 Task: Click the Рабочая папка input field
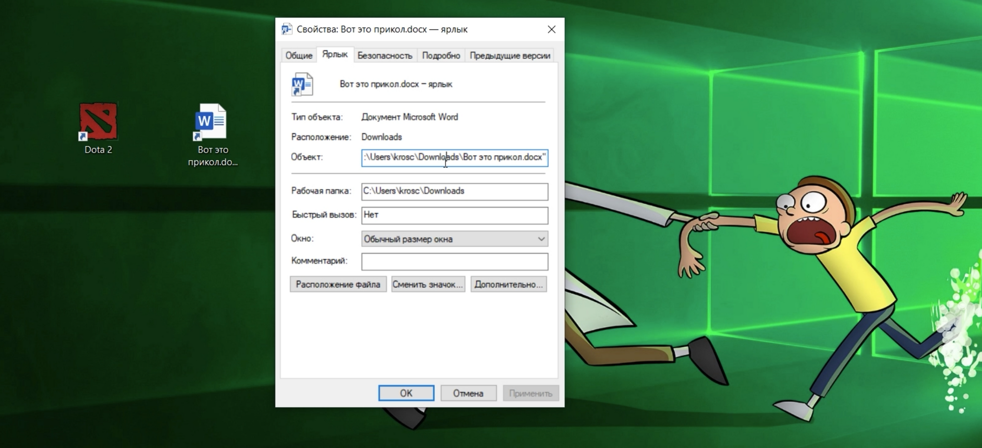[x=455, y=191]
